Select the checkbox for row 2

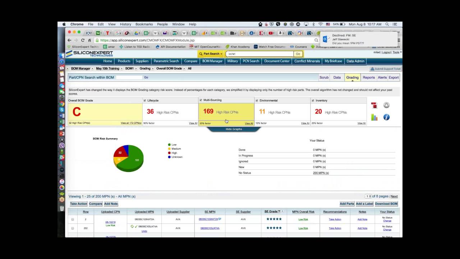(x=73, y=219)
